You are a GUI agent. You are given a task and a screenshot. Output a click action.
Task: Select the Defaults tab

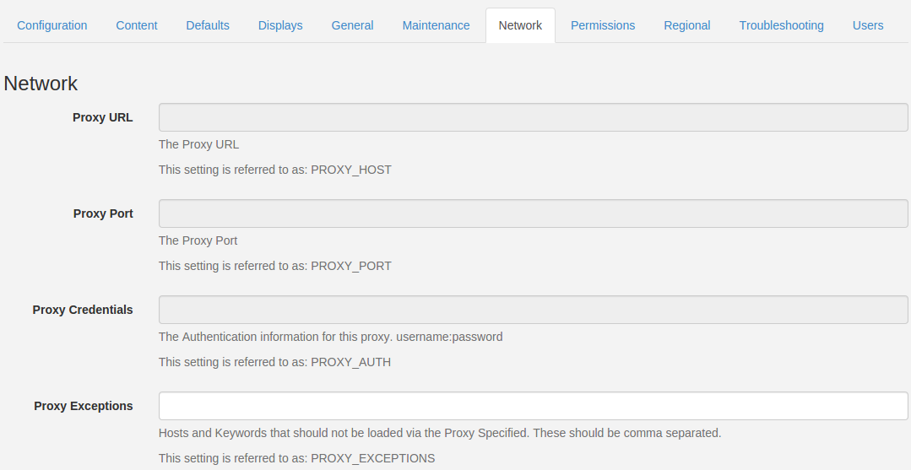tap(208, 25)
